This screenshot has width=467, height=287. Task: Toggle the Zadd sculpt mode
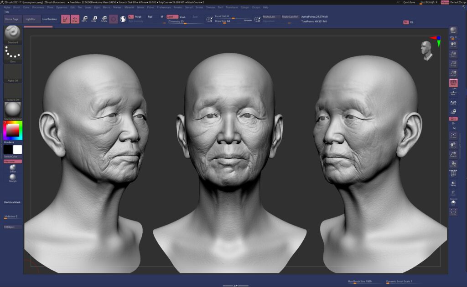[x=171, y=16]
